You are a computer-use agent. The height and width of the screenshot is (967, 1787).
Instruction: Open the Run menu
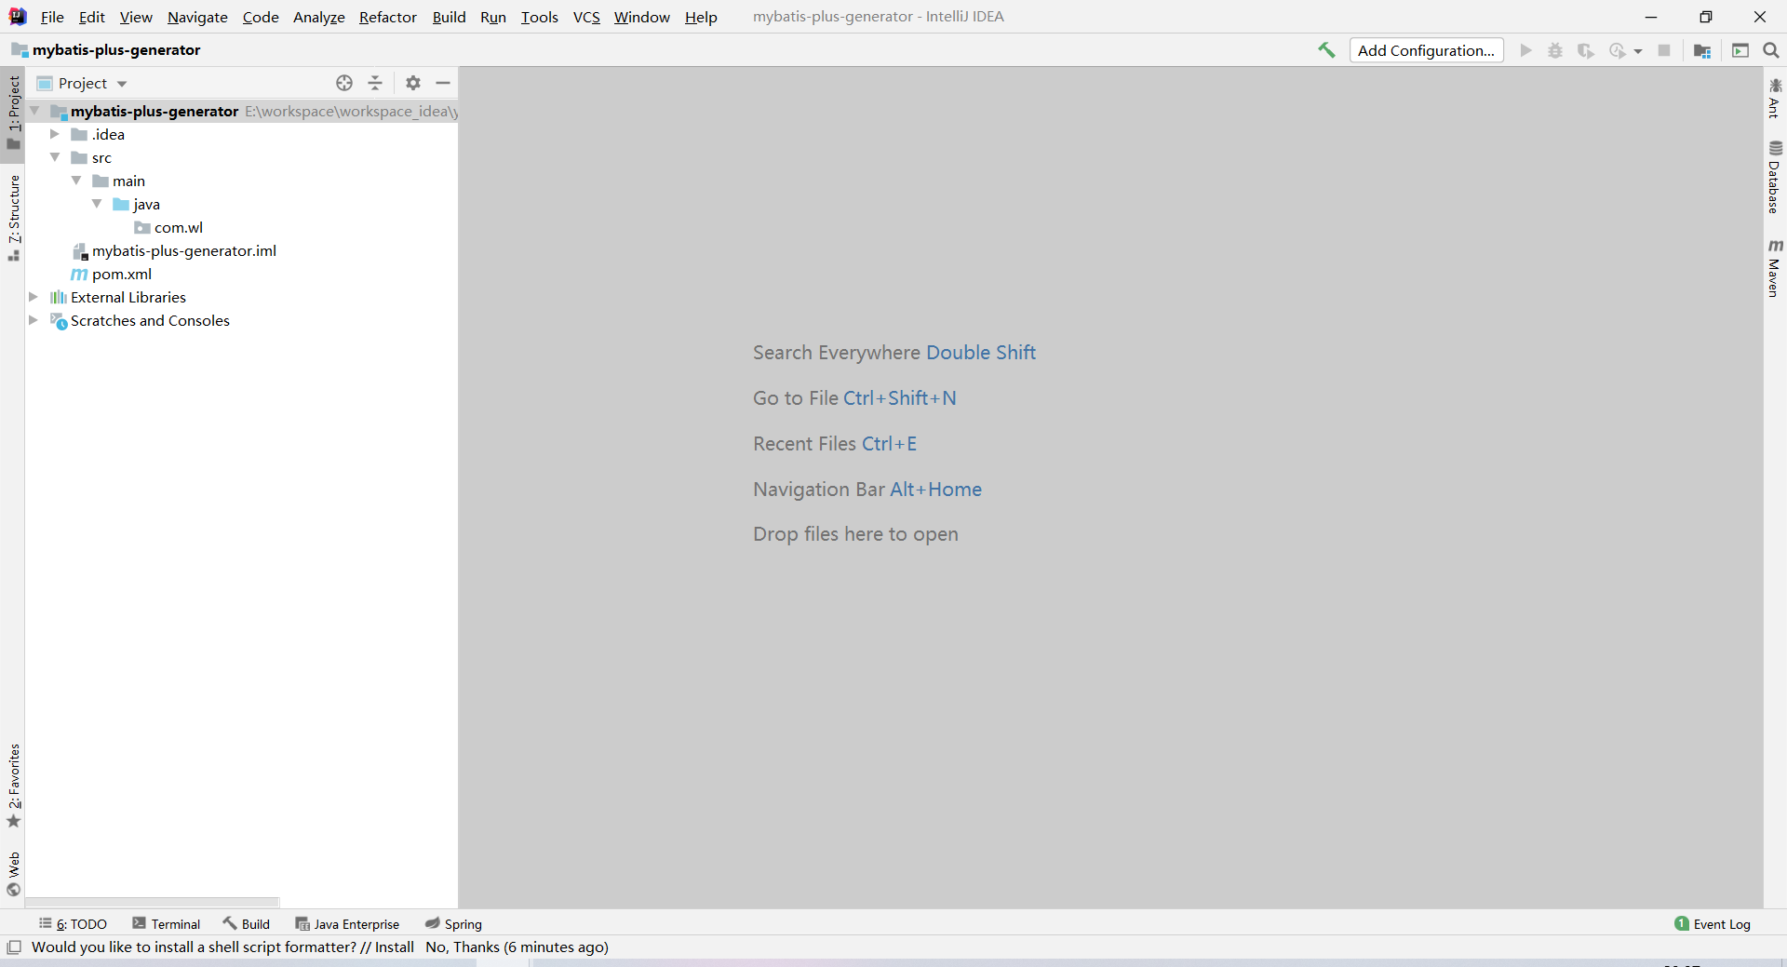493,17
